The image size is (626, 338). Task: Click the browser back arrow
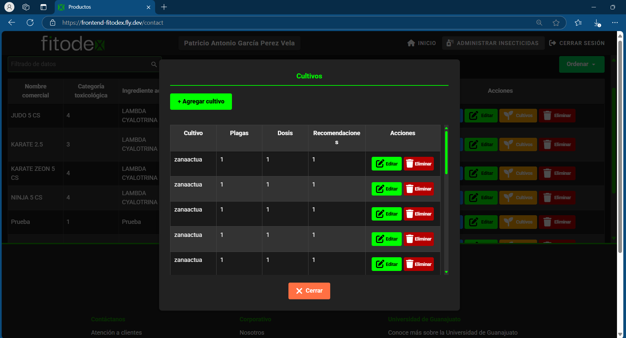12,22
